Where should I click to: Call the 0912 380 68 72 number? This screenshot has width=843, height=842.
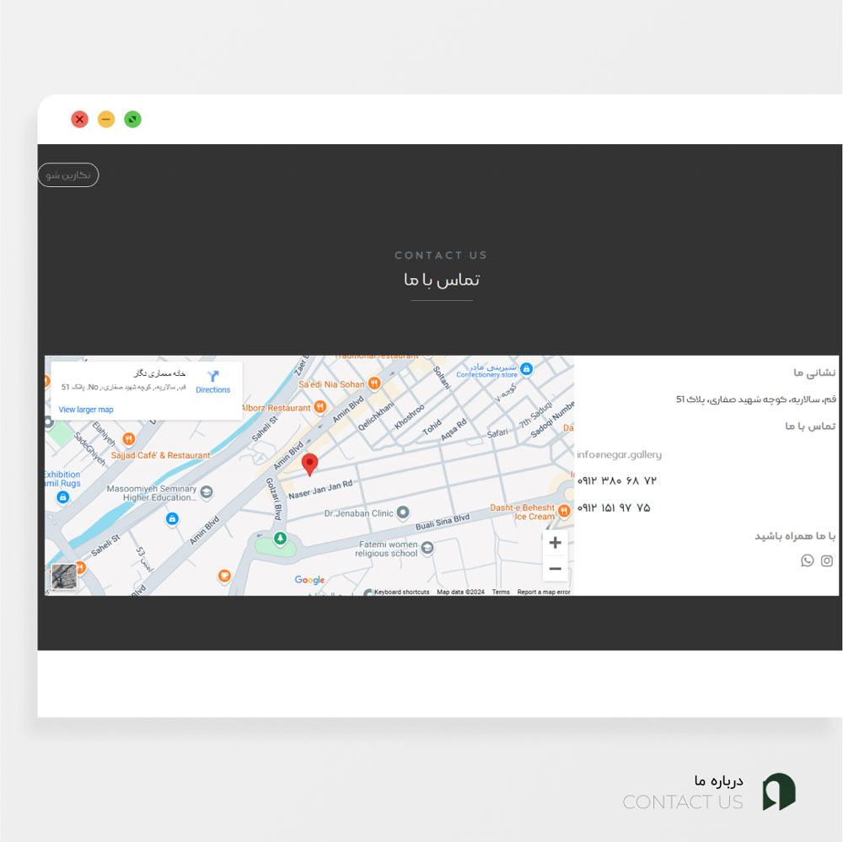617,480
